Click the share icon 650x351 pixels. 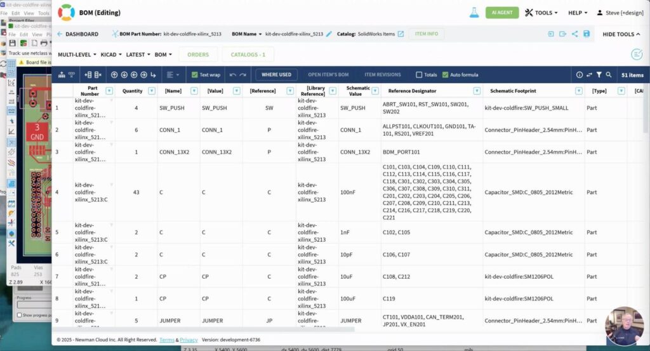574,34
